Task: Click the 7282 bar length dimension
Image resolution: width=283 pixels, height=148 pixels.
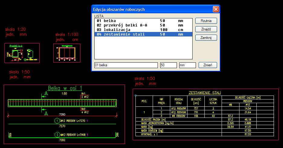Action: click(x=62, y=140)
